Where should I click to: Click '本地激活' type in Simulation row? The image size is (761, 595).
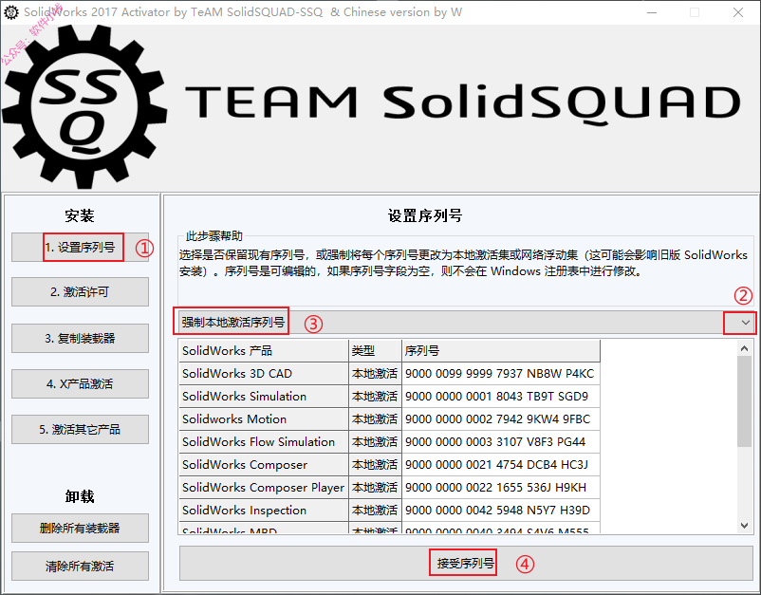(x=375, y=397)
